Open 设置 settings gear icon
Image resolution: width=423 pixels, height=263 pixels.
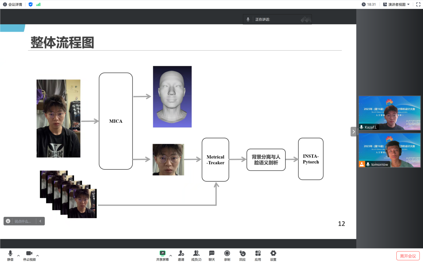click(273, 254)
